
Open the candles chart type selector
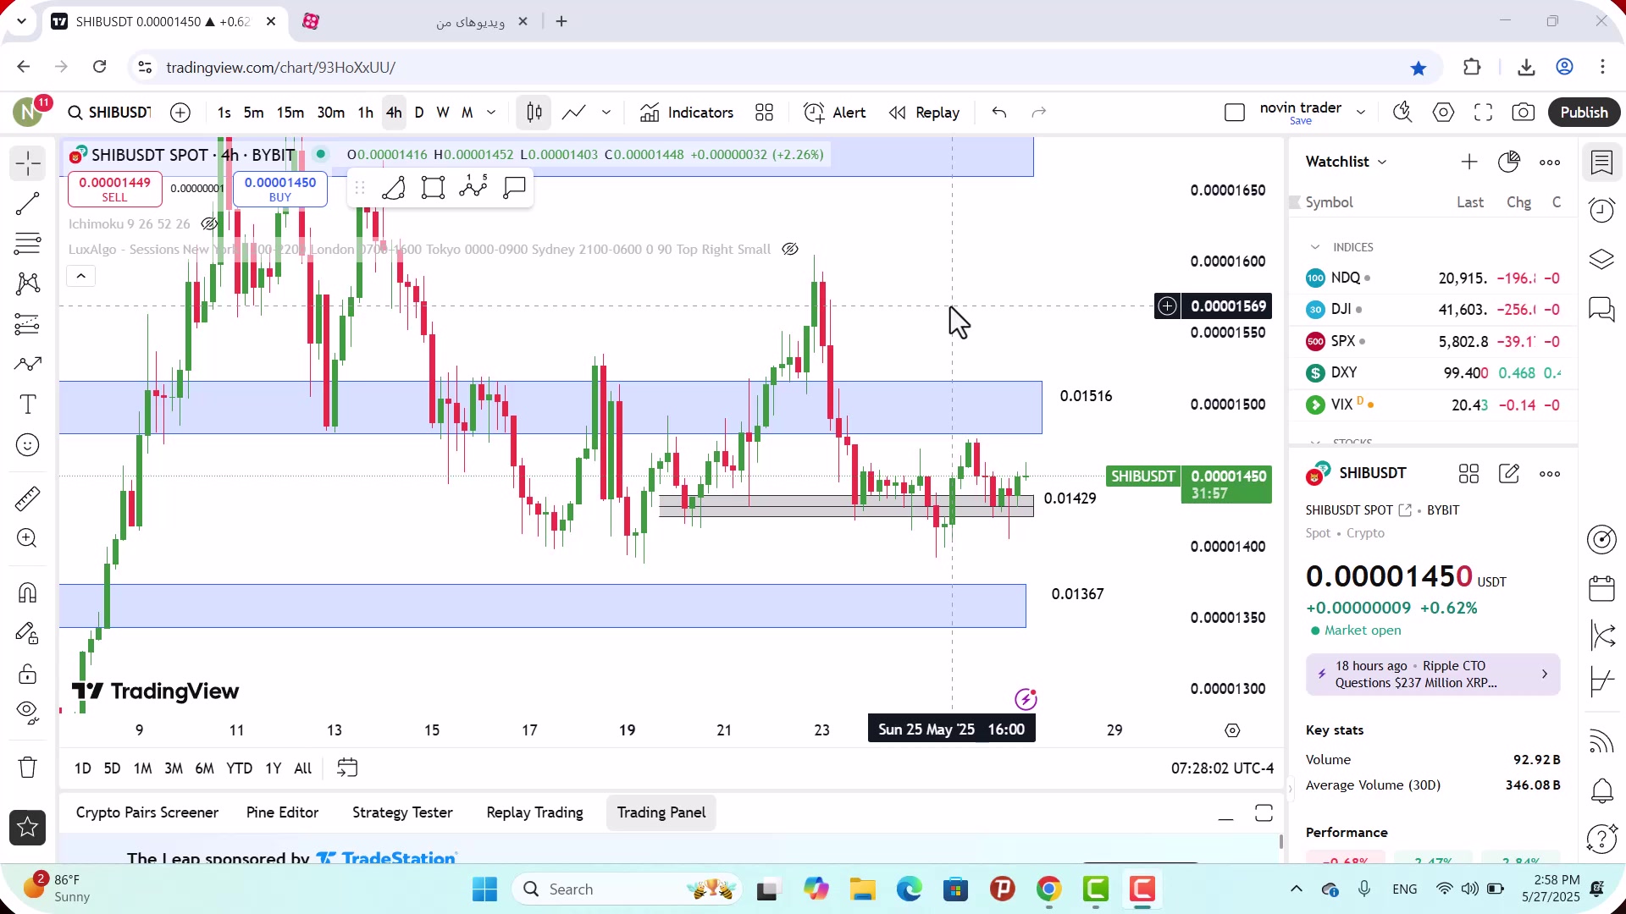click(534, 113)
